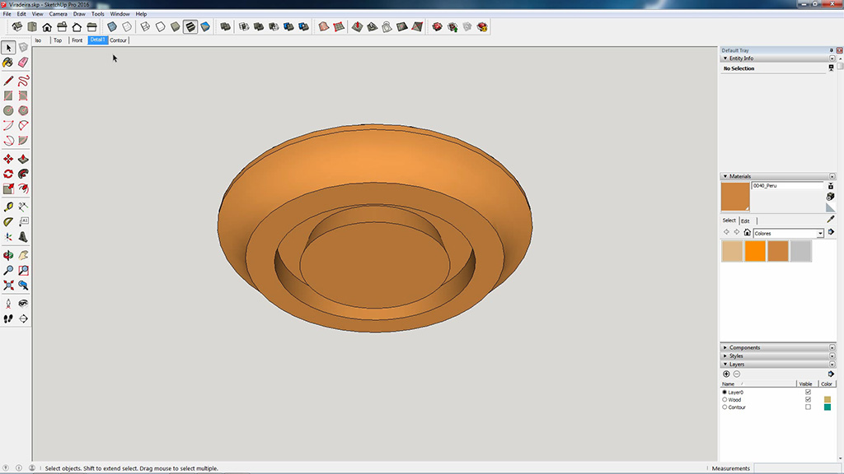844x474 pixels.
Task: Click the Zoom Extents tool
Action: [x=8, y=286]
